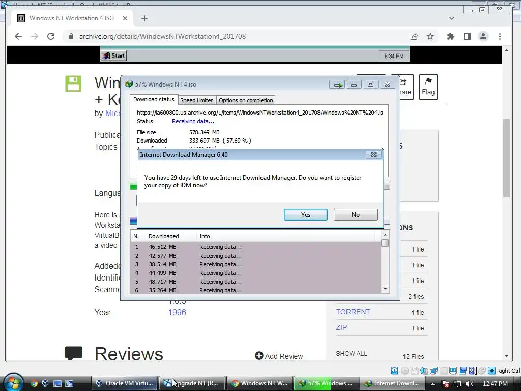Click the Flag button on archive page
Viewport: 521px width, 391px height.
coord(428,87)
